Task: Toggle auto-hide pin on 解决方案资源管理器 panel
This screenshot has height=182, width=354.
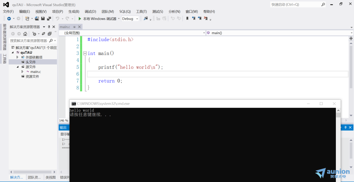Action: pyautogui.click(x=49, y=27)
